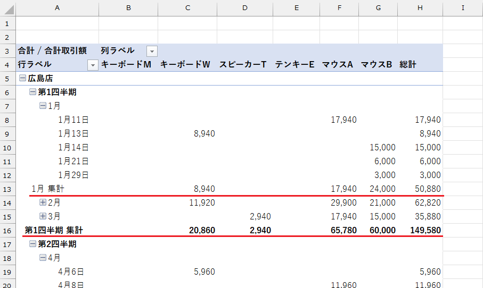
Task: Click マウスA value 17,940 for 1月11日
Action: tap(344, 120)
